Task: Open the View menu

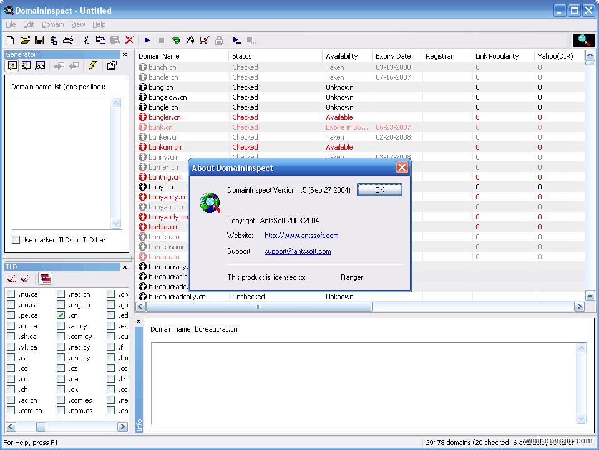Action: 78,24
